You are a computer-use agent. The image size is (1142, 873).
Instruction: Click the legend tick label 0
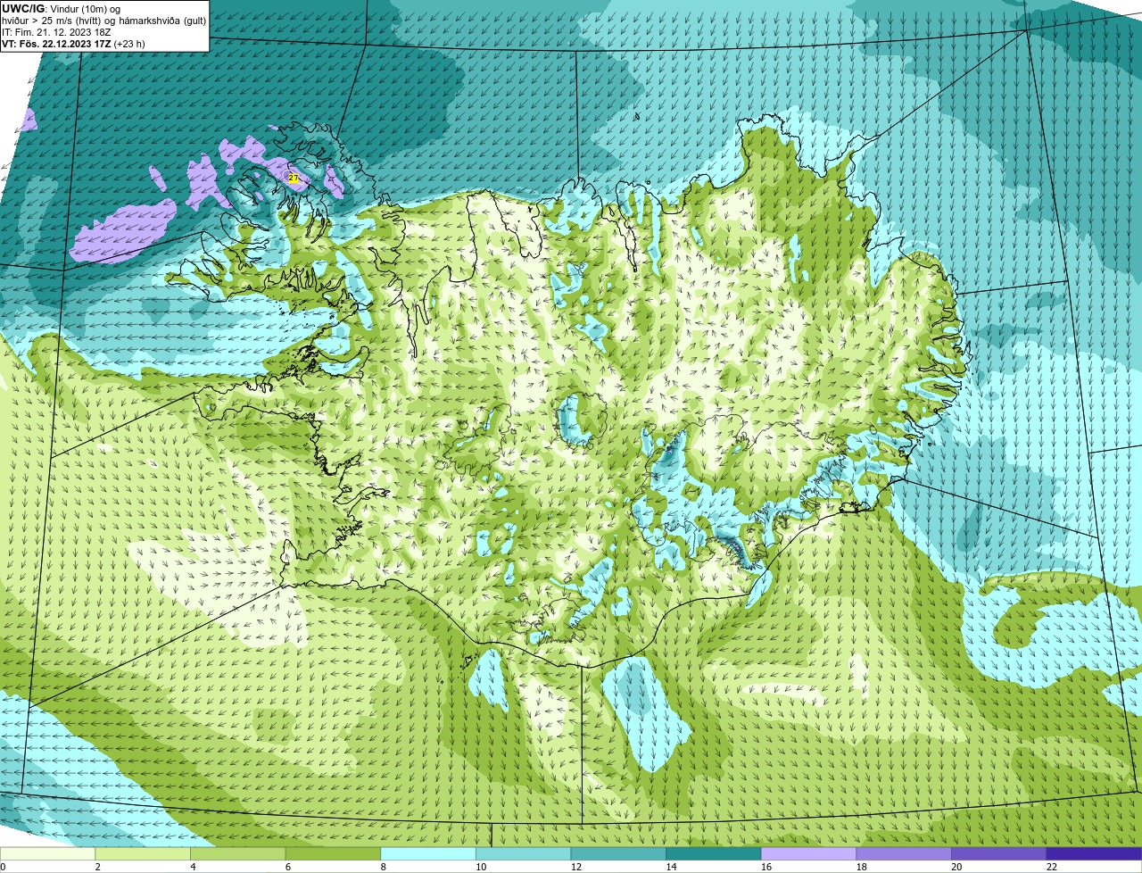[3, 867]
